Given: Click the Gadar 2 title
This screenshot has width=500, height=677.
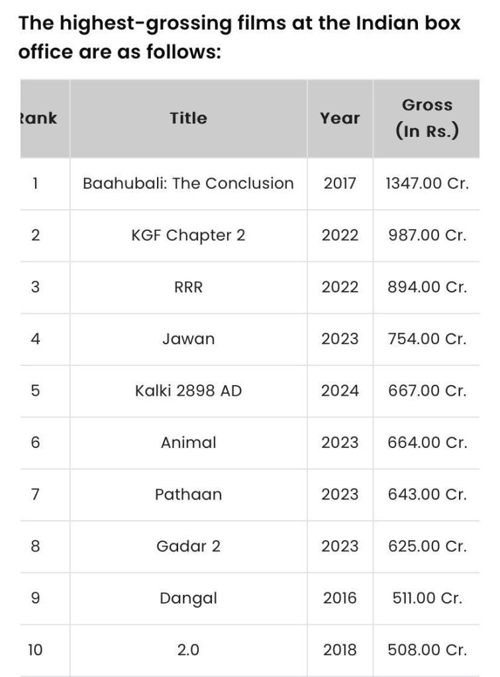Looking at the screenshot, I should [188, 547].
